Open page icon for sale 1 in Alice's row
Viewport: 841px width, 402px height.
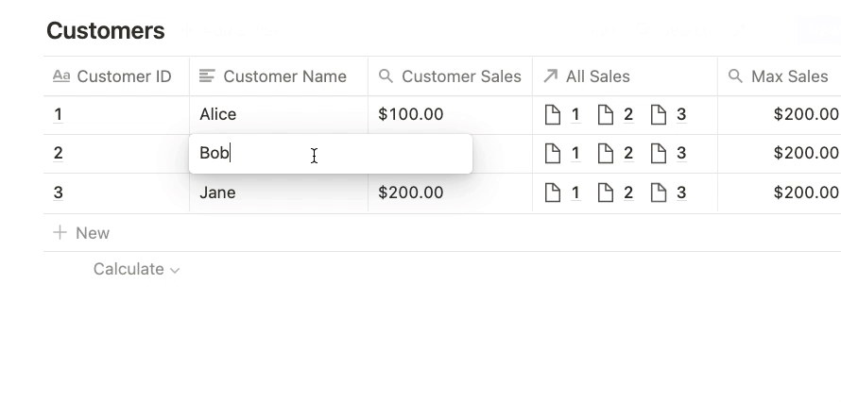pyautogui.click(x=553, y=115)
